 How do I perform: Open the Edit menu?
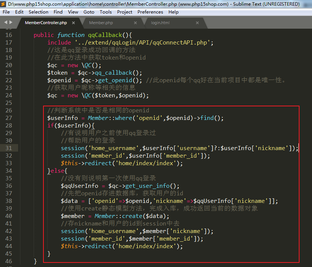pos(19,12)
